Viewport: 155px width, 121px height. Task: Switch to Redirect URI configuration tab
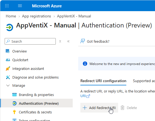103,81
